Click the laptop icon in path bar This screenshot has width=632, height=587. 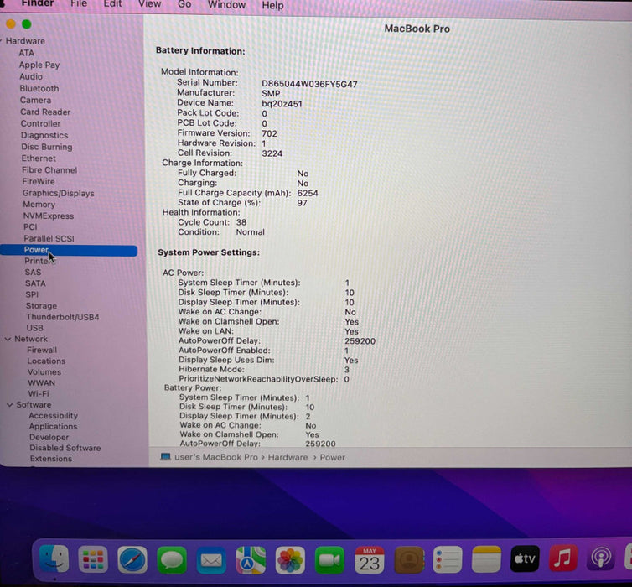[165, 457]
